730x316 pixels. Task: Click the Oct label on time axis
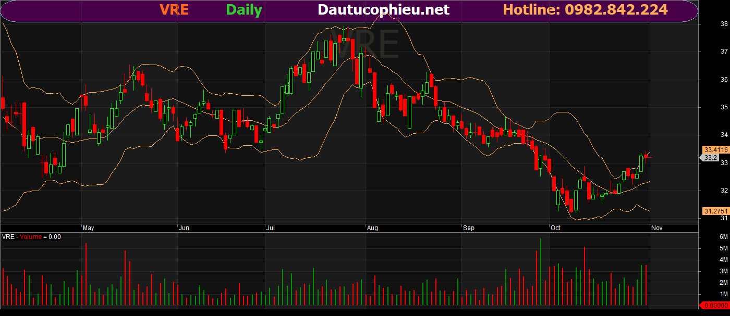pos(556,228)
